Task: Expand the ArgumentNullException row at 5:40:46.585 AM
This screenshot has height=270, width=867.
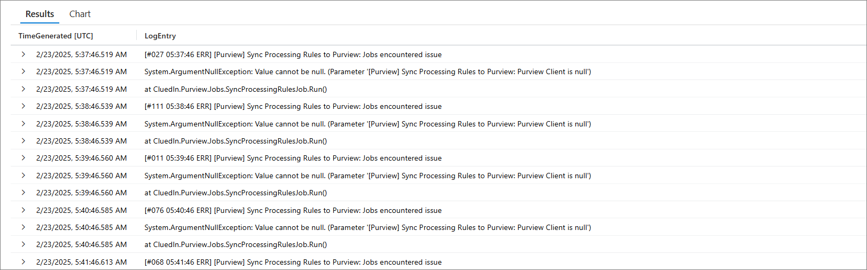Action: (x=24, y=227)
